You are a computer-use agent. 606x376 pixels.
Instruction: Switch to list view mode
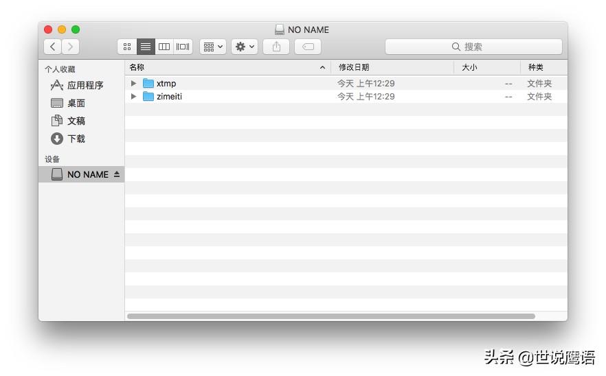146,47
